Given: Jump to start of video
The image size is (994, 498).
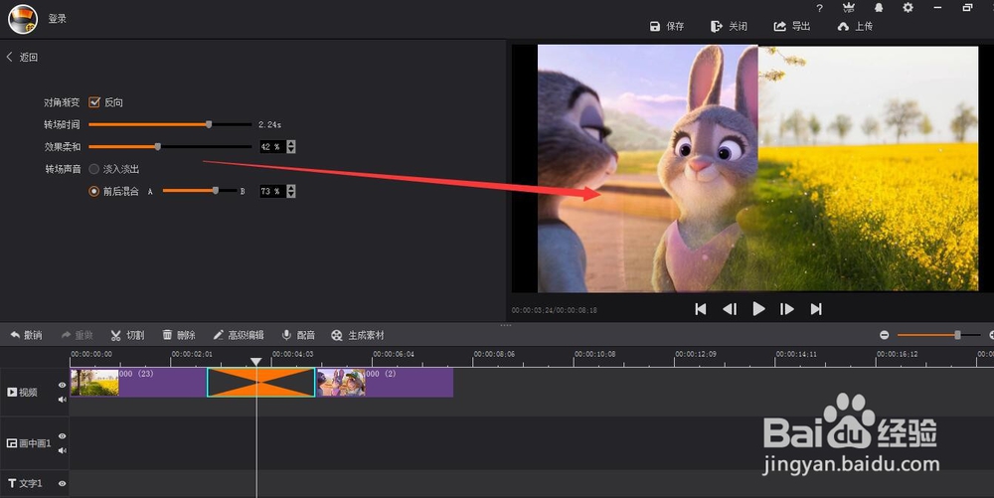Looking at the screenshot, I should (x=701, y=309).
